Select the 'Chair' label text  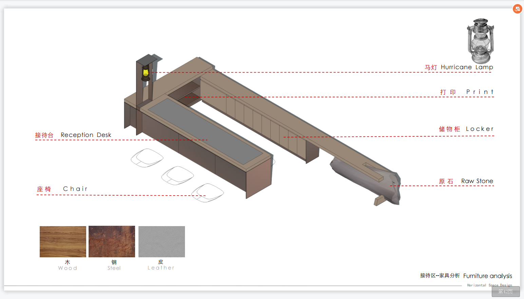tap(75, 189)
